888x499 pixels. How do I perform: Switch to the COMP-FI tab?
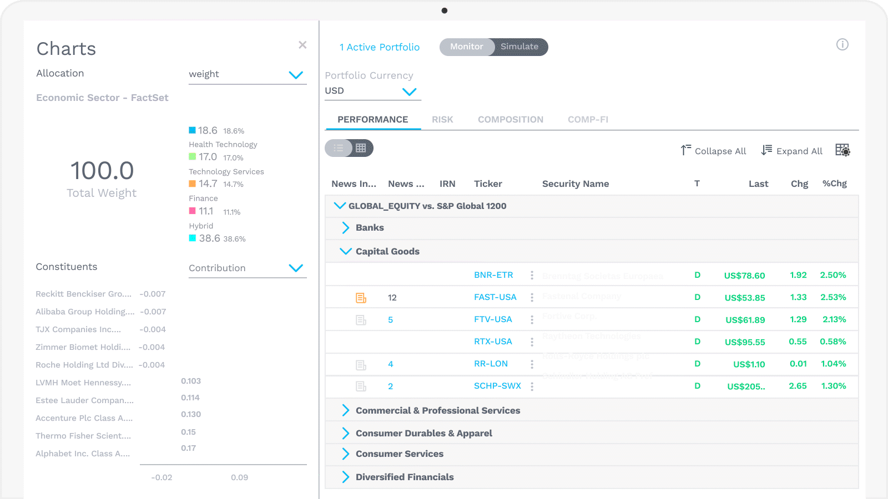click(588, 120)
